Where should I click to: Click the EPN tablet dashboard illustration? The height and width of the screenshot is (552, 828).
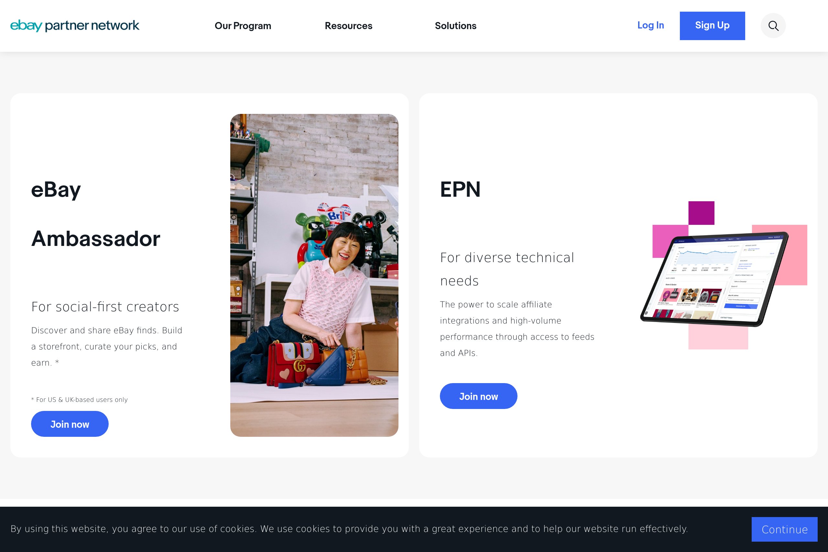click(724, 275)
